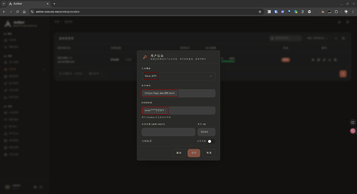Viewport: 357px width, 194px height.
Task: Switch to the Aether tab
Action: coord(28,4)
